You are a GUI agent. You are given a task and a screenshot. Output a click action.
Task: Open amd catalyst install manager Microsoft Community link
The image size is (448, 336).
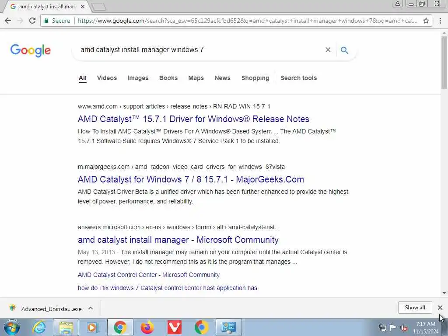(178, 240)
